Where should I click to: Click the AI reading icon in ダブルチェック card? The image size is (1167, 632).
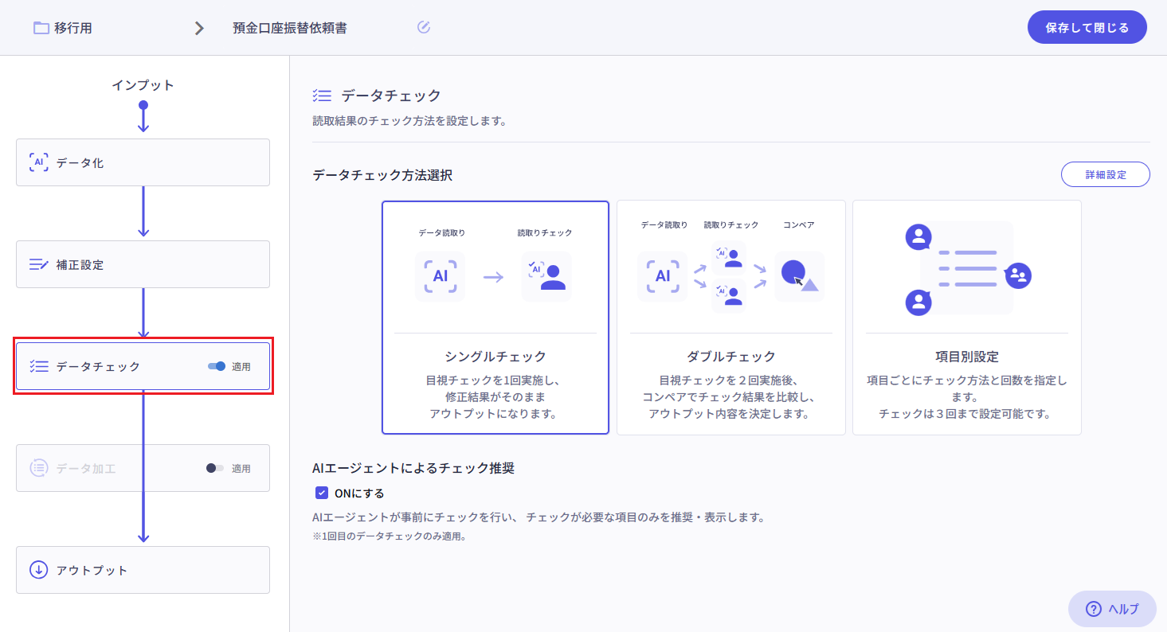(x=662, y=276)
